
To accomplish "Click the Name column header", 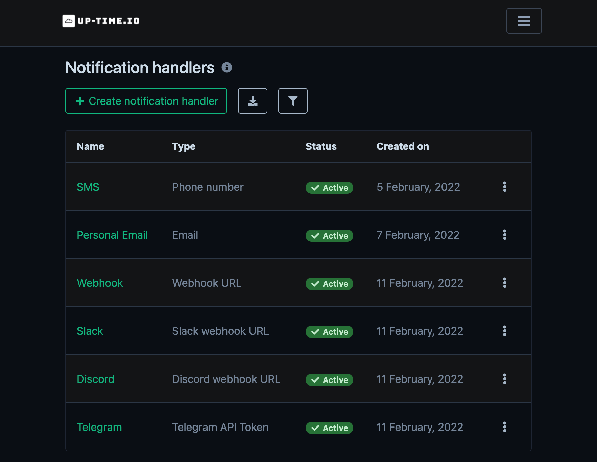I will [x=91, y=146].
